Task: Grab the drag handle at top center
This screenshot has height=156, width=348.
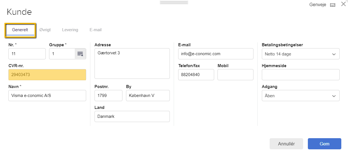Action: [x=174, y=3]
